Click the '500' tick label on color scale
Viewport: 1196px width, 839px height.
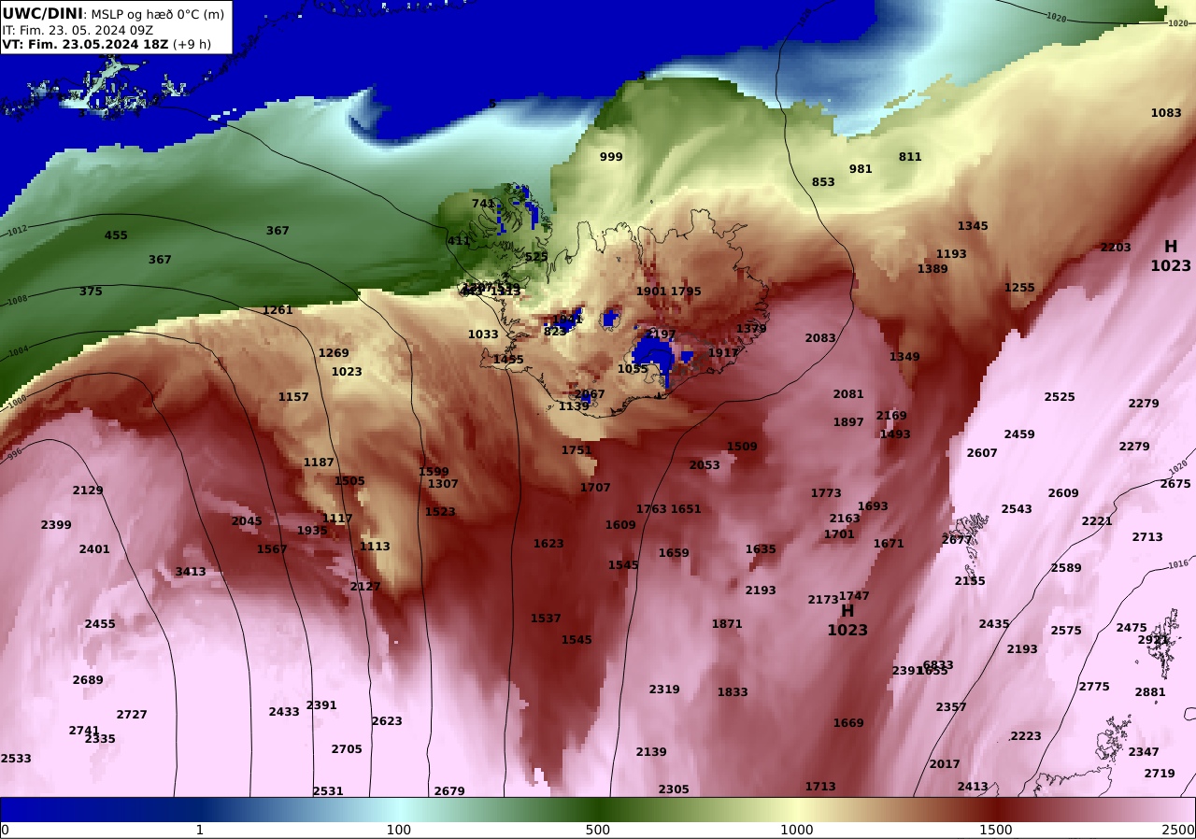coord(598,830)
